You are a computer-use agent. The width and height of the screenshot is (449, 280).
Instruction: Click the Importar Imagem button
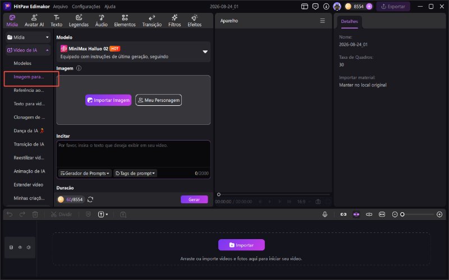[x=108, y=100]
